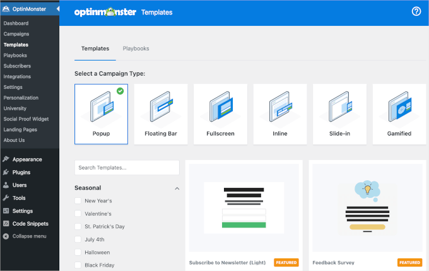This screenshot has width=429, height=271.
Task: Open the help question mark icon
Action: pos(416,11)
